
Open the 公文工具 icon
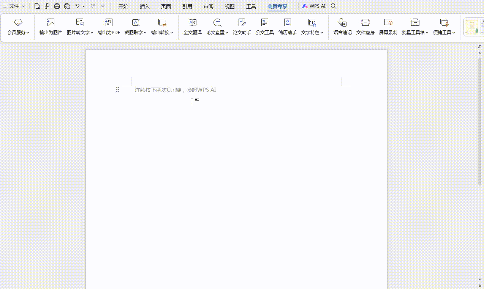tap(264, 23)
